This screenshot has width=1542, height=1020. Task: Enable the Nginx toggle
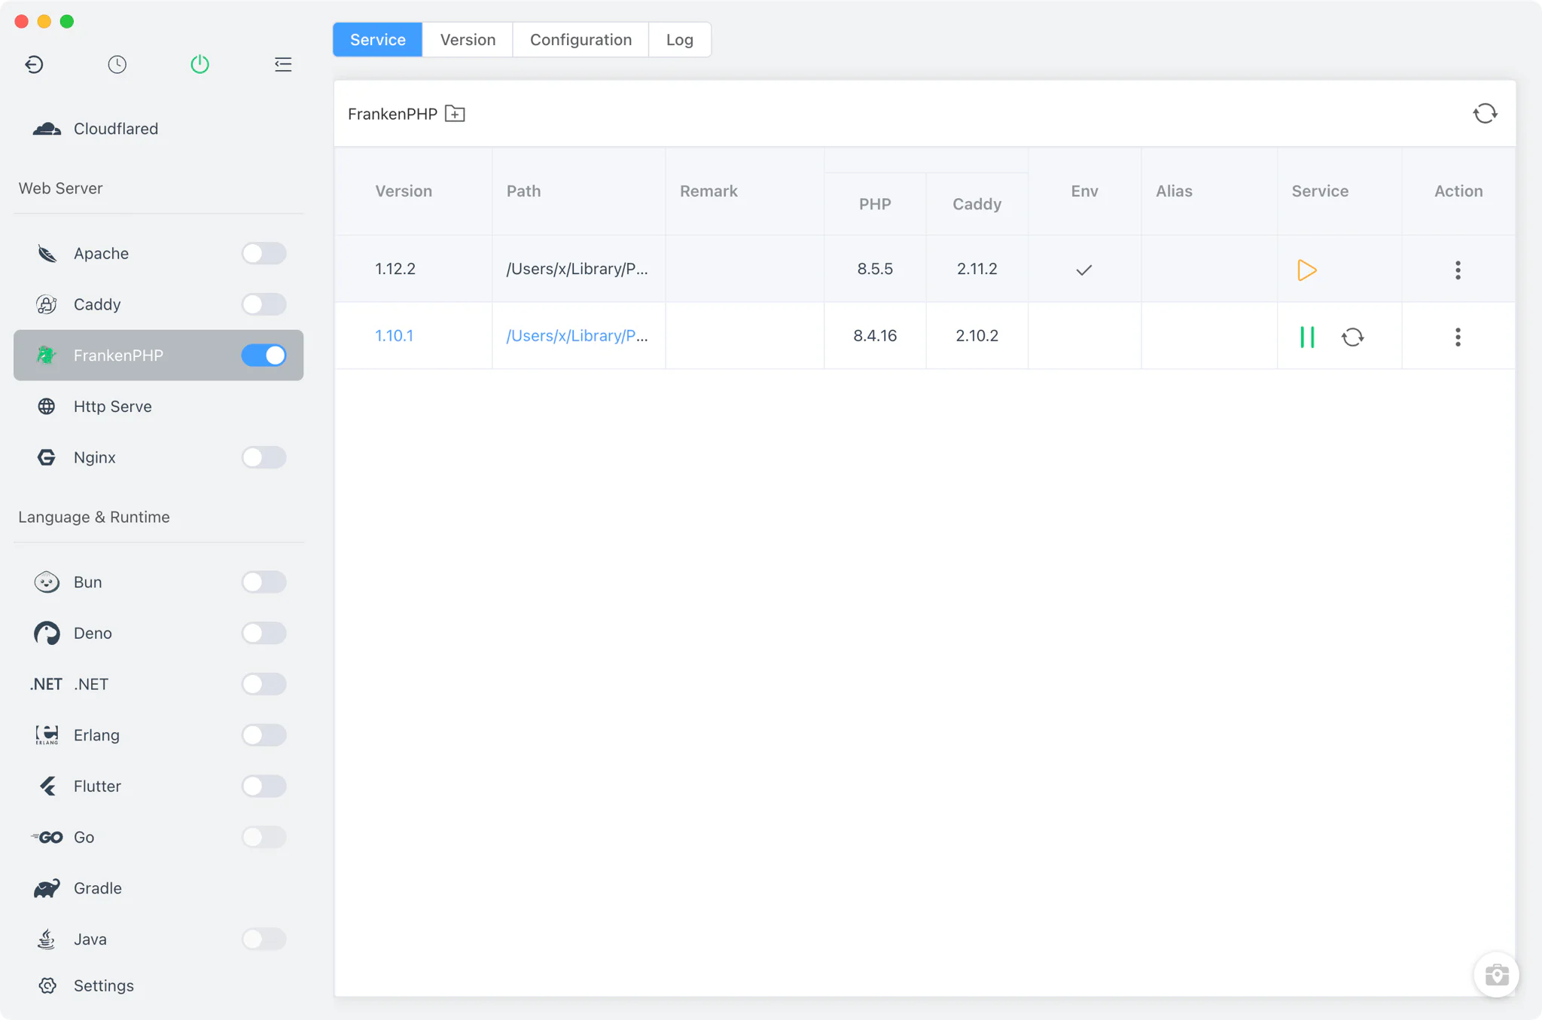click(x=264, y=457)
